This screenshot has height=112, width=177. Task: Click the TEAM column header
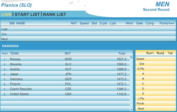tap(14, 53)
